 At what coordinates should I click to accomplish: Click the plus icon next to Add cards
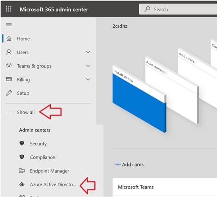point(118,164)
